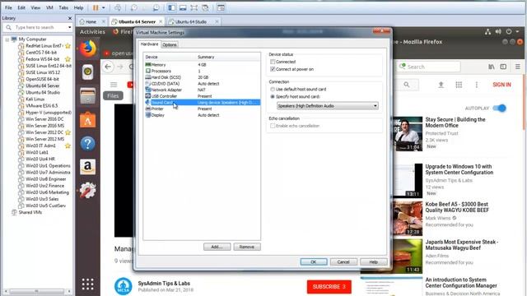The image size is (527, 296).
Task: Choose Specify host sound card option
Action: [273, 97]
